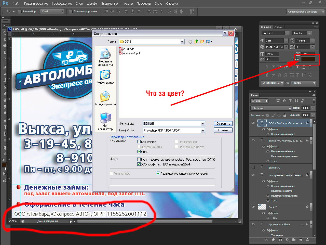Screen dimensions: 326x245
Task: Select the Hand tool
Action: tap(5, 148)
